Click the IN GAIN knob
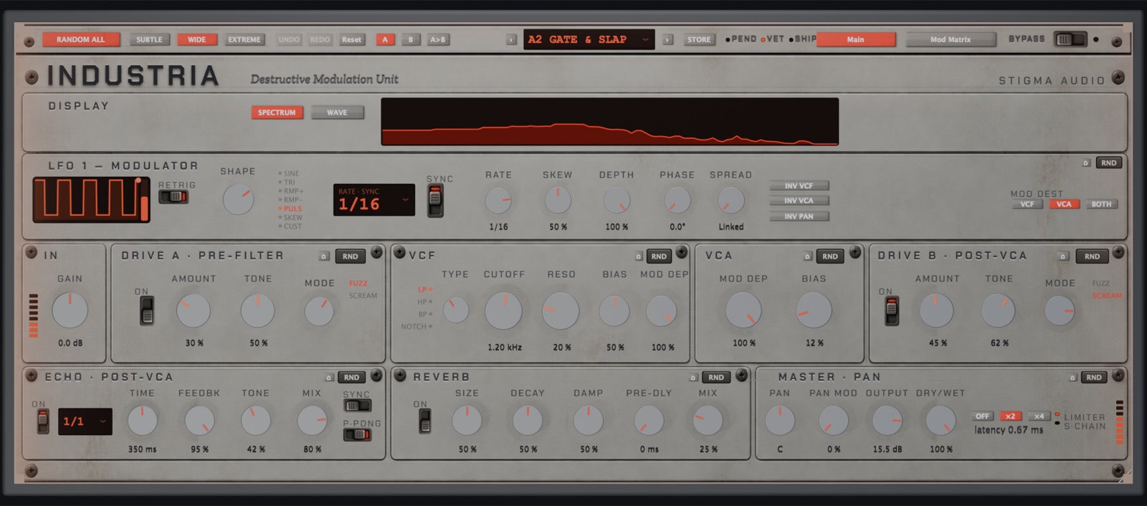Screen dimensions: 1147x506 (70, 310)
